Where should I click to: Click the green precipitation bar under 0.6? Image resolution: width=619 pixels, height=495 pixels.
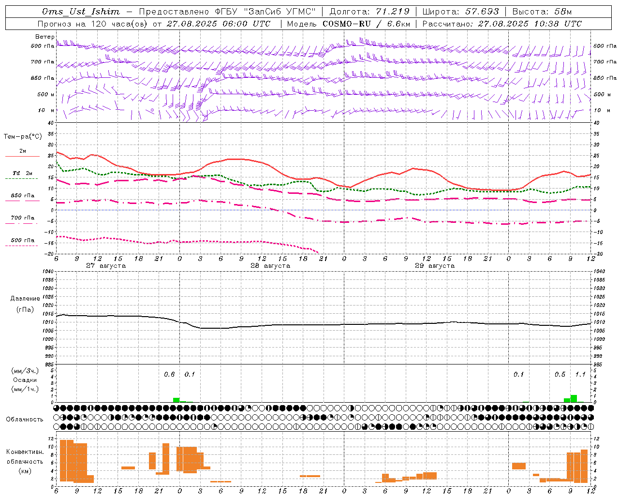click(176, 400)
